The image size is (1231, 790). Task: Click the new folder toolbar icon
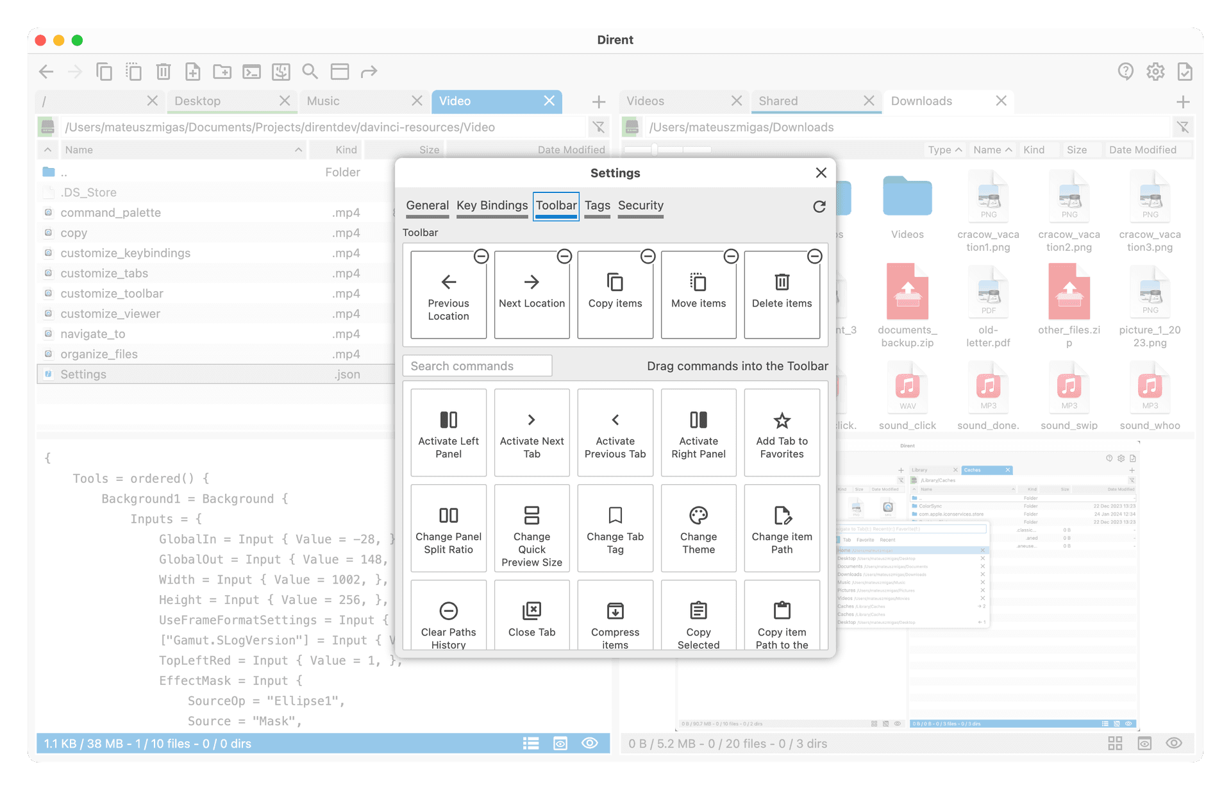tap(222, 71)
